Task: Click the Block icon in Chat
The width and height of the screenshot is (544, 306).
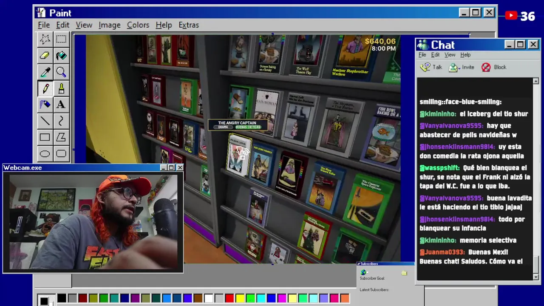Action: pos(486,67)
